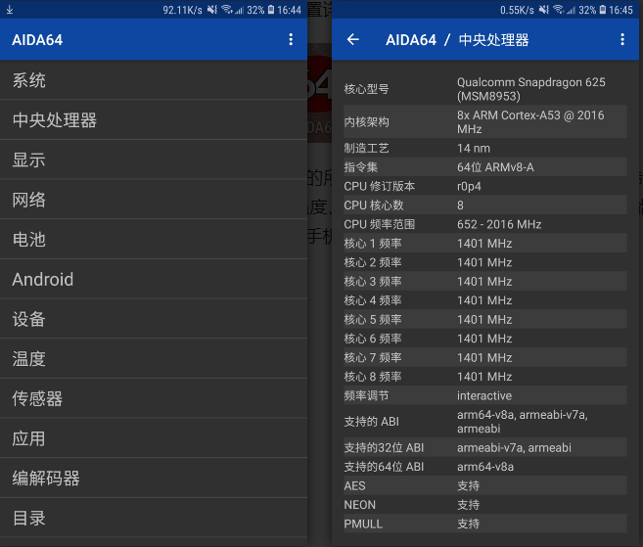Select the 核心 3 频率 row
The height and width of the screenshot is (547, 643).
pyautogui.click(x=485, y=281)
